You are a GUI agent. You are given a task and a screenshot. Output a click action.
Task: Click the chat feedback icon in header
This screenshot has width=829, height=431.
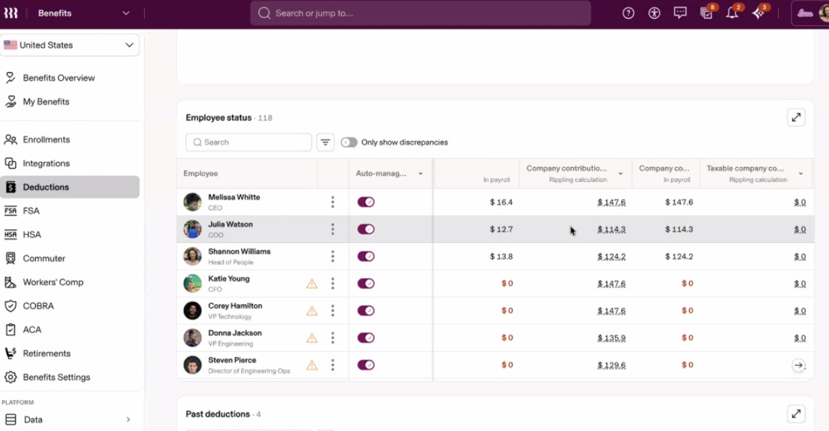point(680,13)
